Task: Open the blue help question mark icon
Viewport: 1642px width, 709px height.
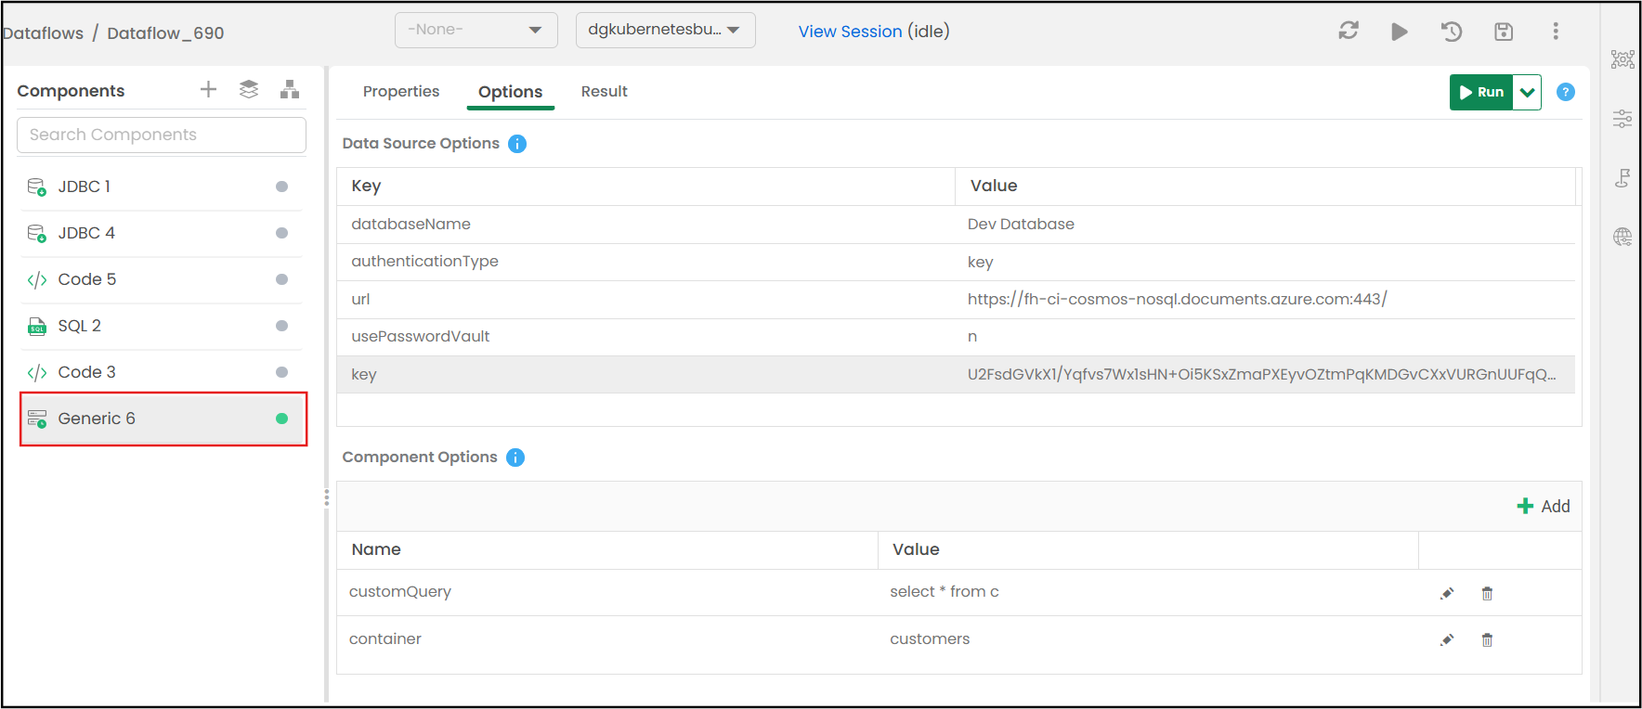Action: [1566, 92]
